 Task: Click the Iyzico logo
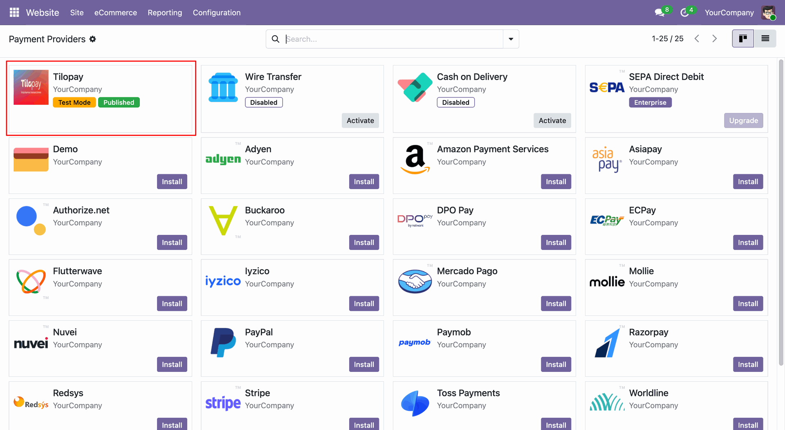223,281
